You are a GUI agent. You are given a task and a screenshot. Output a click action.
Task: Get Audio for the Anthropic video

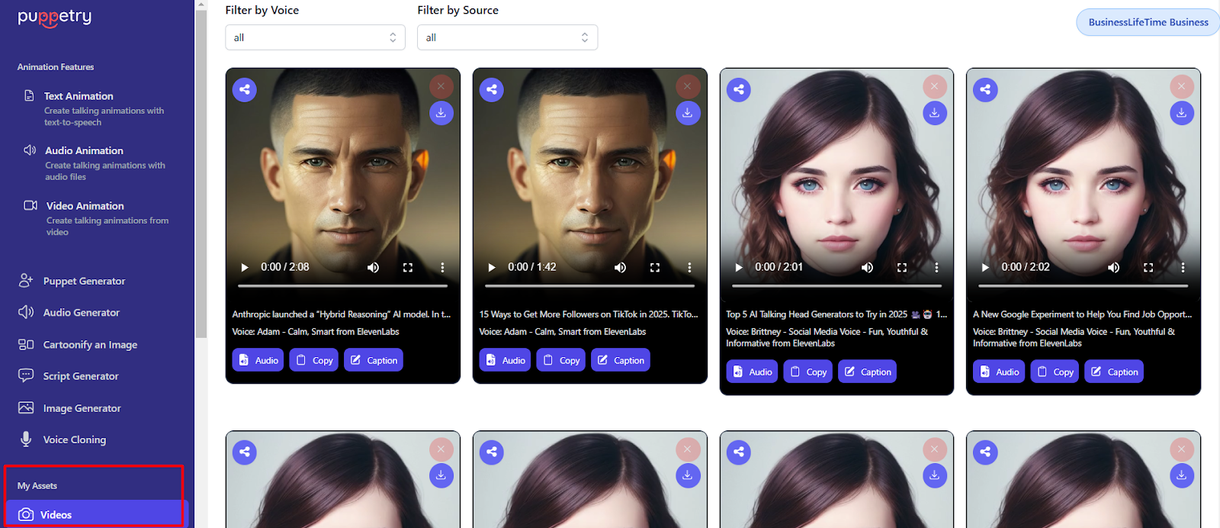point(258,360)
